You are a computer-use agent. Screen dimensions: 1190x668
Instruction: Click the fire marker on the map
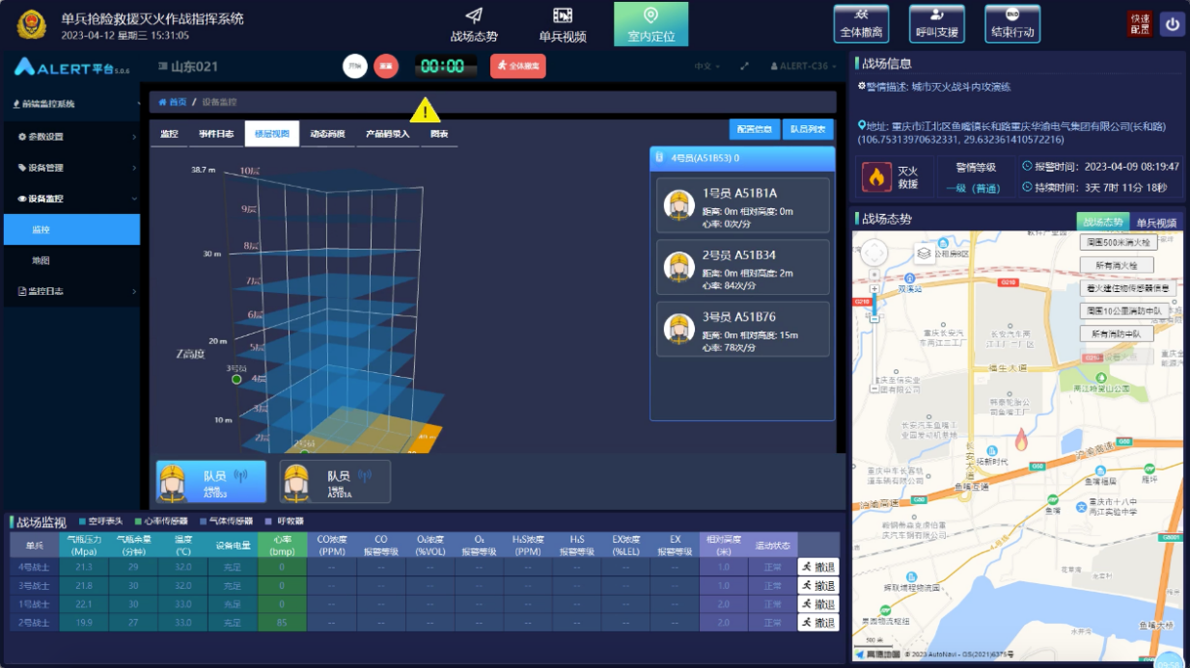click(1021, 441)
